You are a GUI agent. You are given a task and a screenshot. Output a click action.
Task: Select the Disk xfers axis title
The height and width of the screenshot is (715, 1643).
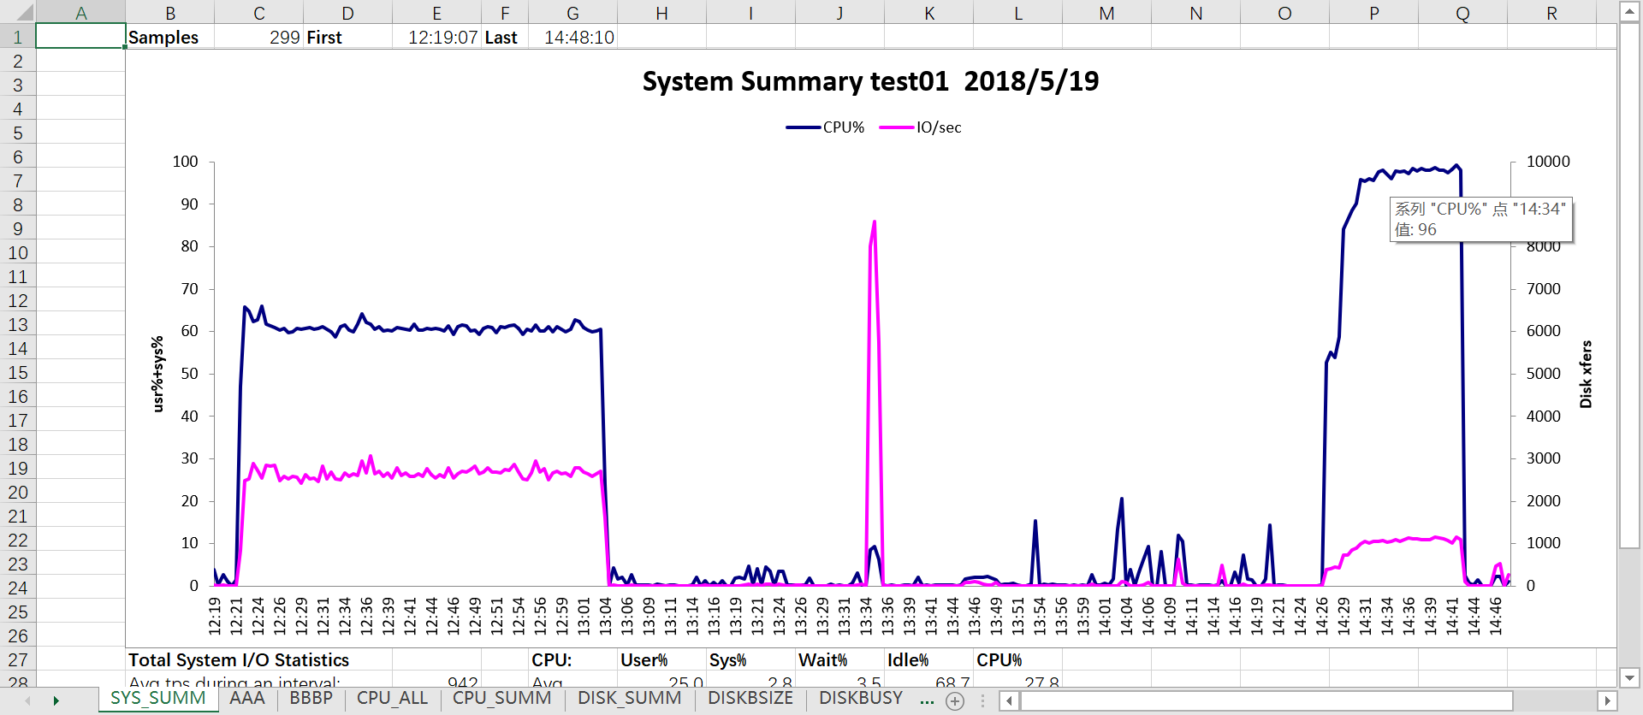click(x=1586, y=374)
